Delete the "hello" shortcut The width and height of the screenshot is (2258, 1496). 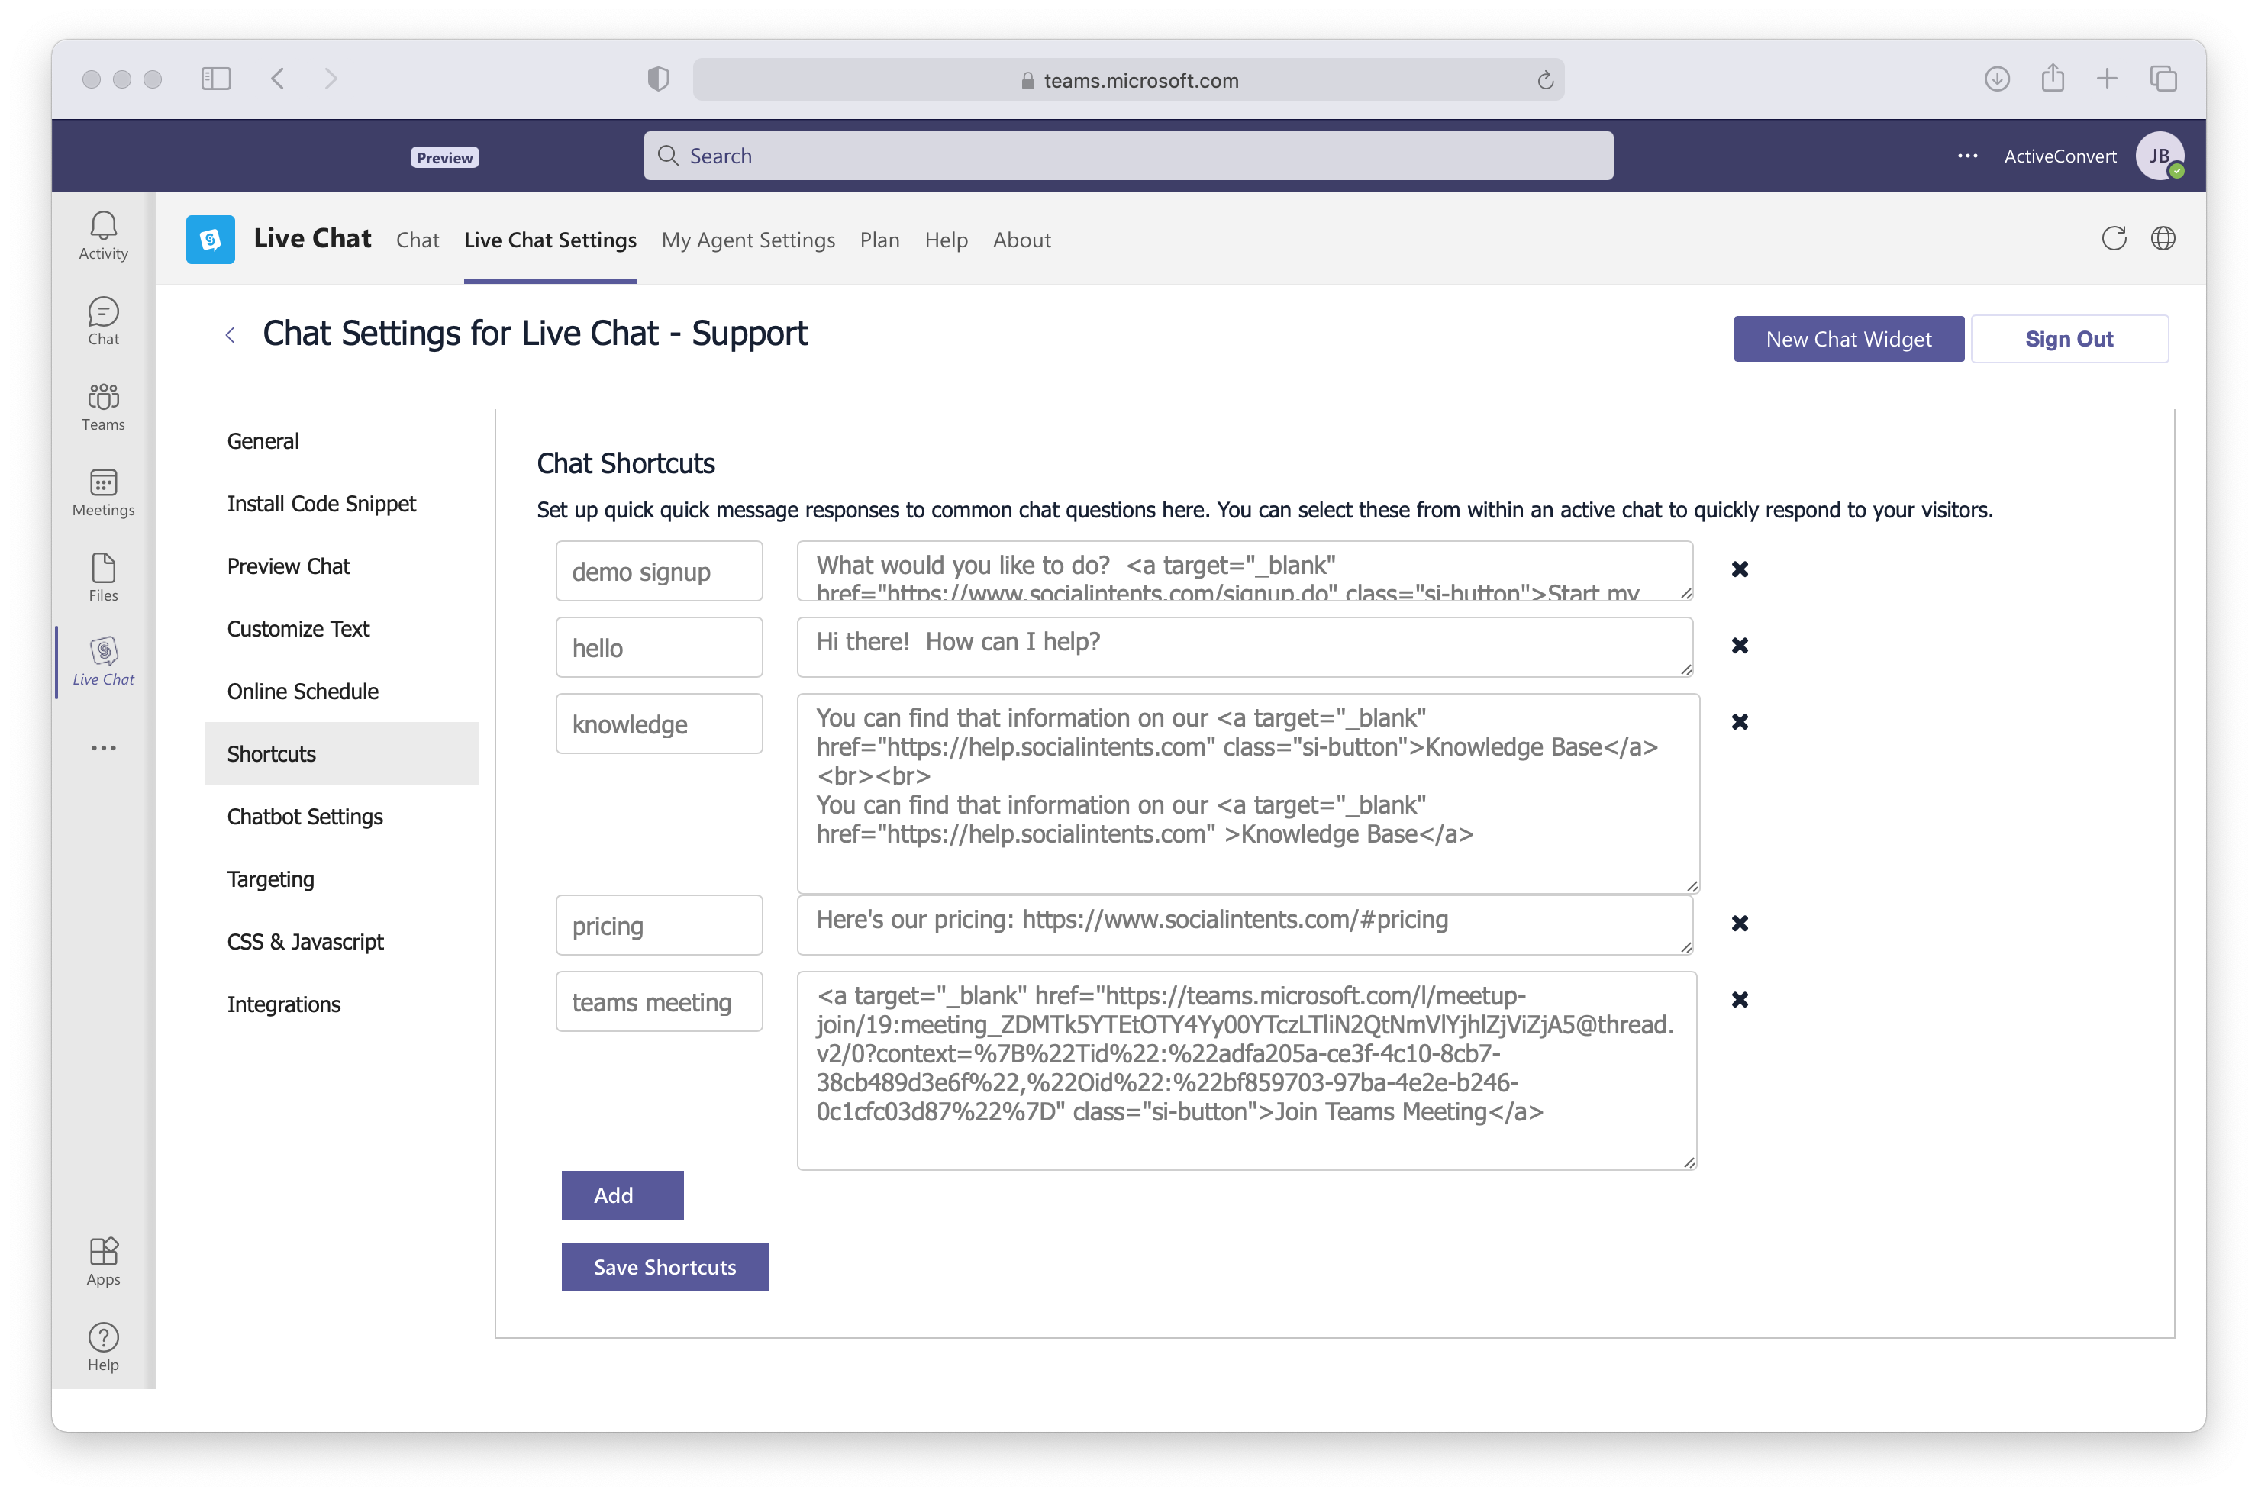coord(1739,645)
